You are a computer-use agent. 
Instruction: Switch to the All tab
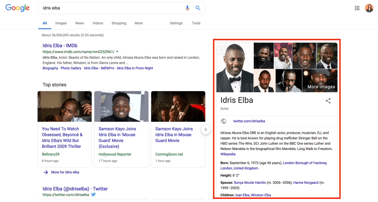(45, 23)
